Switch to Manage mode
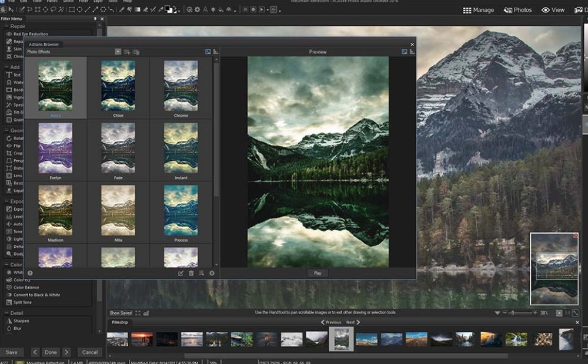The height and width of the screenshot is (364, 588). point(479,10)
